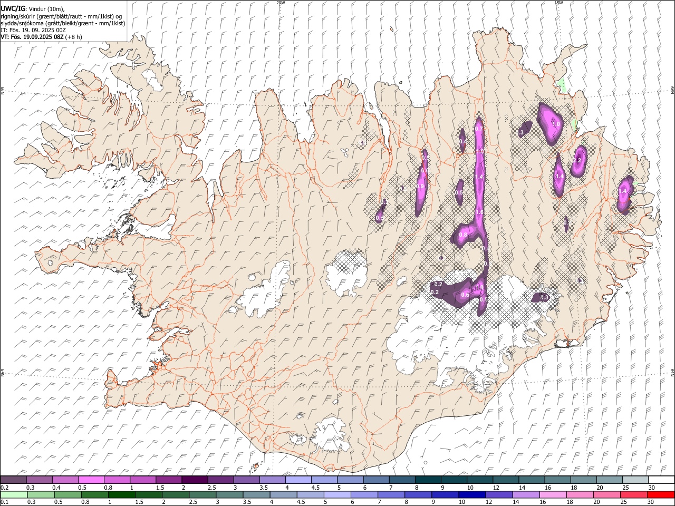Screen dimensions: 675x506
Task: Select the VT: Fös. 19.09.2025 08Z text
Action: (x=32, y=37)
